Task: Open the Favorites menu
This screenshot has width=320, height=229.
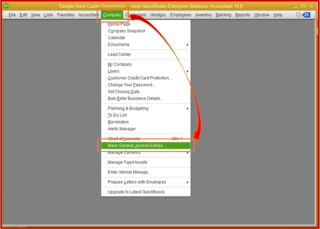Action: point(66,15)
